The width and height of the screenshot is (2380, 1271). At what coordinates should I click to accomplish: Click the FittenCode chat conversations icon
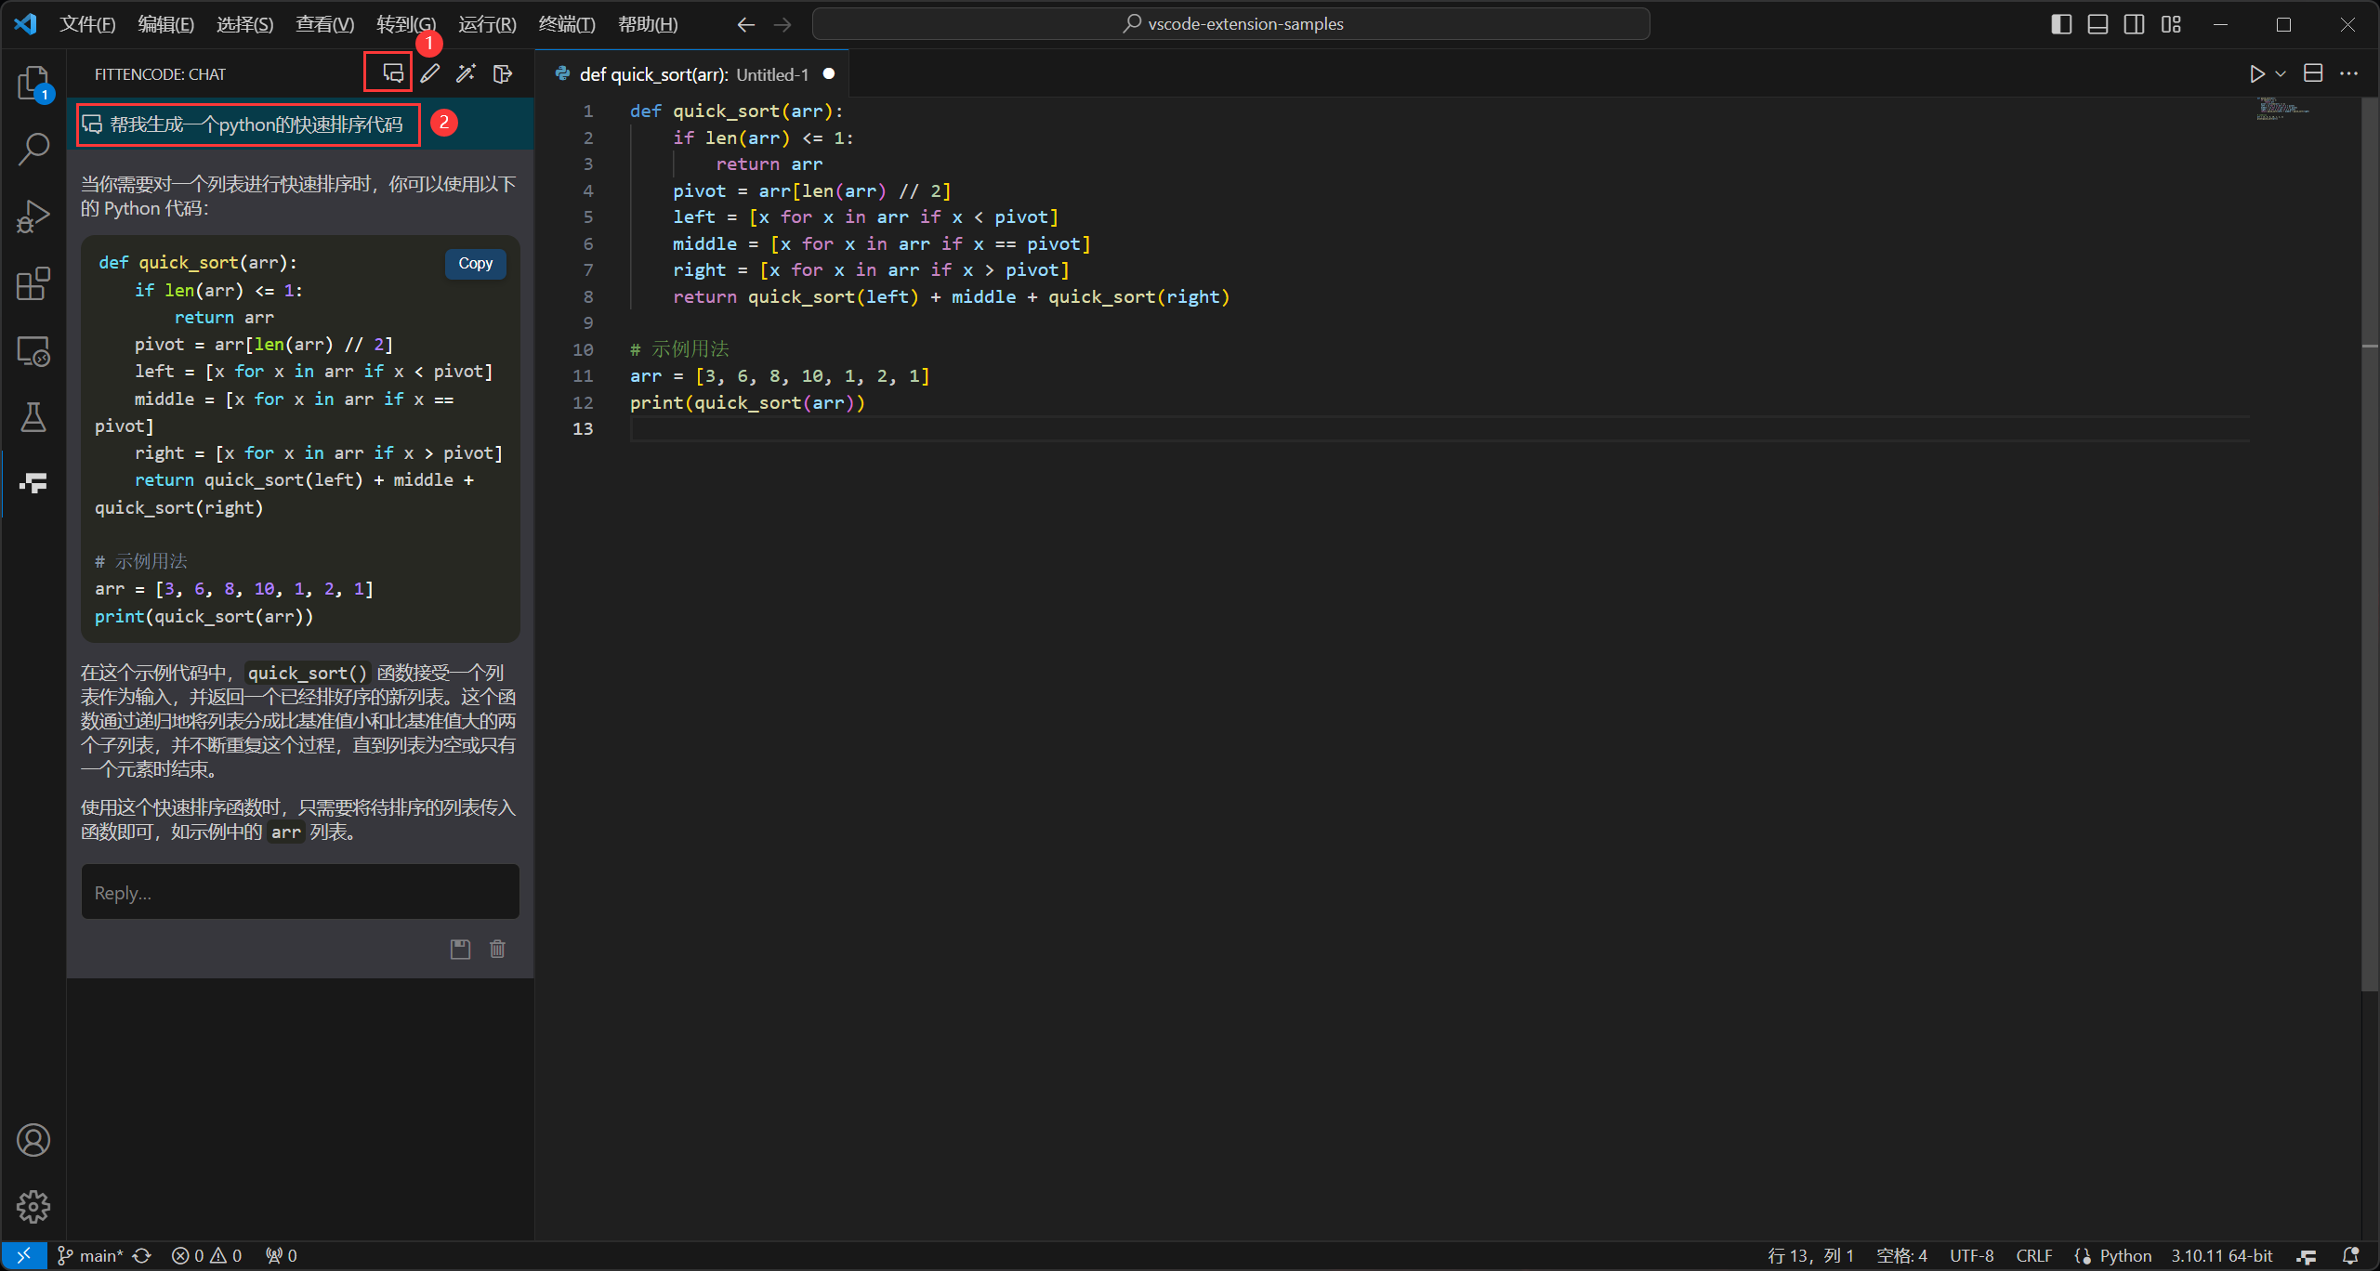coord(393,73)
